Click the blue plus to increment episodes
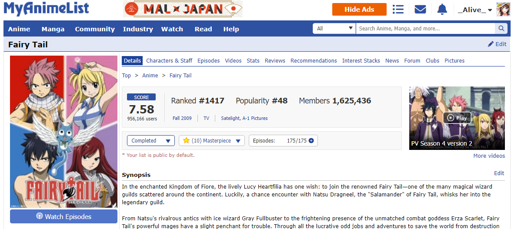This screenshot has width=511, height=229. [x=311, y=141]
